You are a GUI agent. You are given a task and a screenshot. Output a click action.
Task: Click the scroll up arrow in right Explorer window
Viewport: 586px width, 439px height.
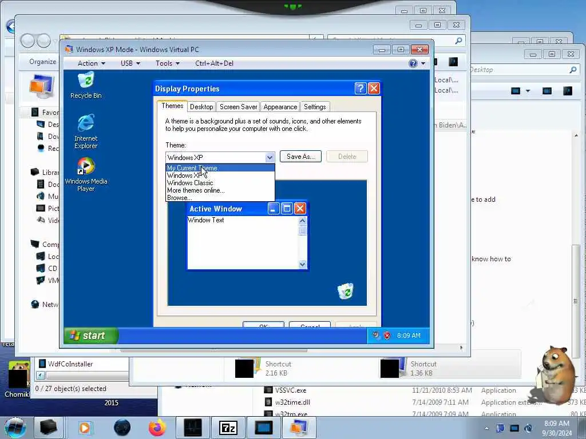click(576, 135)
